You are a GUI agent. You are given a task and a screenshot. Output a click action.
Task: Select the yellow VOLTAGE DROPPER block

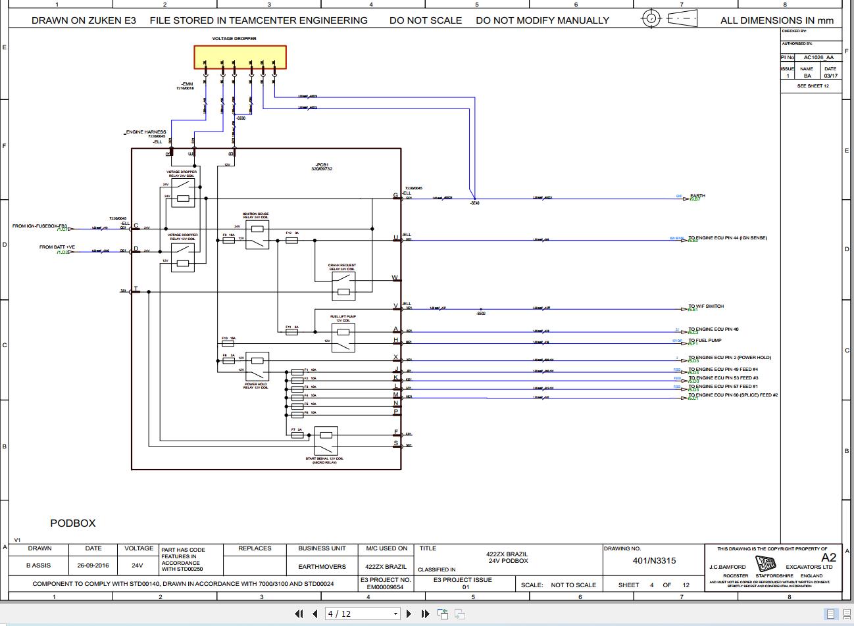[x=239, y=57]
